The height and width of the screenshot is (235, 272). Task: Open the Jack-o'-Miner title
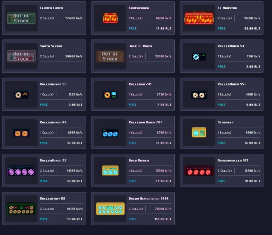(140, 46)
